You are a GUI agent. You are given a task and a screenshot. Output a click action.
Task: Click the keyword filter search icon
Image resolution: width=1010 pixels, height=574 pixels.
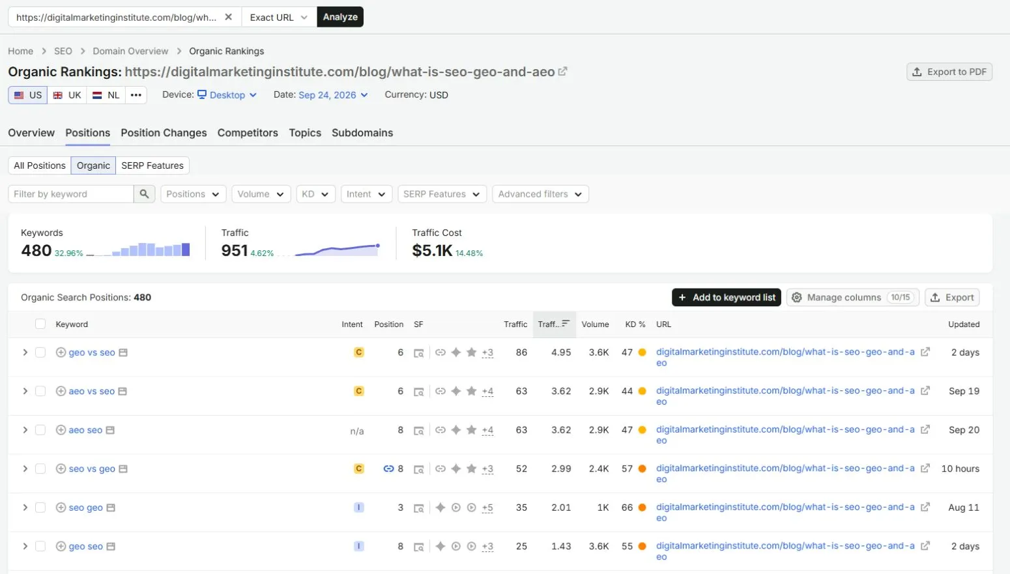click(144, 194)
